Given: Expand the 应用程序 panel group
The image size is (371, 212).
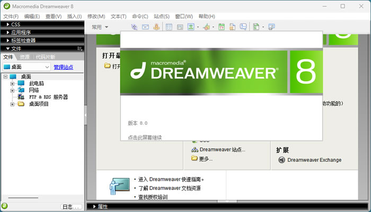Looking at the screenshot, I should point(21,32).
